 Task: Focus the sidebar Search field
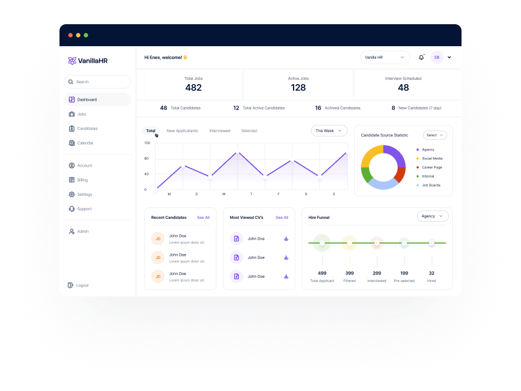pos(97,81)
